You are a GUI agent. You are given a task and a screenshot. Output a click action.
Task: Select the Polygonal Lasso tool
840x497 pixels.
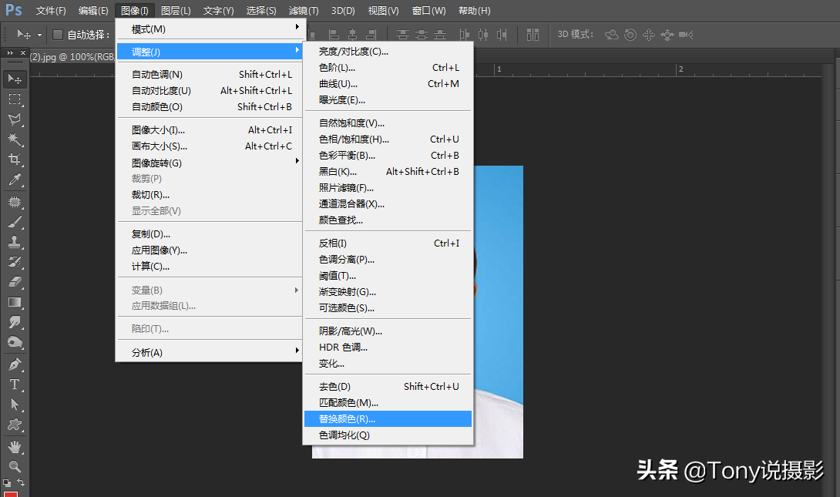(15, 119)
